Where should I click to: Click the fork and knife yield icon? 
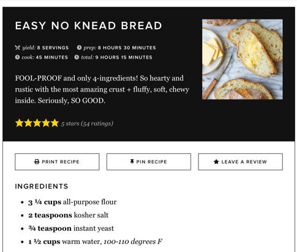tap(18, 48)
